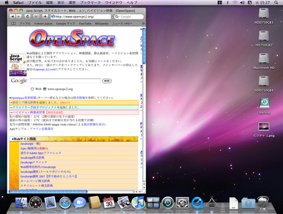283x214 pixels.
Task: Click the Safari address bar URL field
Action: (81, 16)
